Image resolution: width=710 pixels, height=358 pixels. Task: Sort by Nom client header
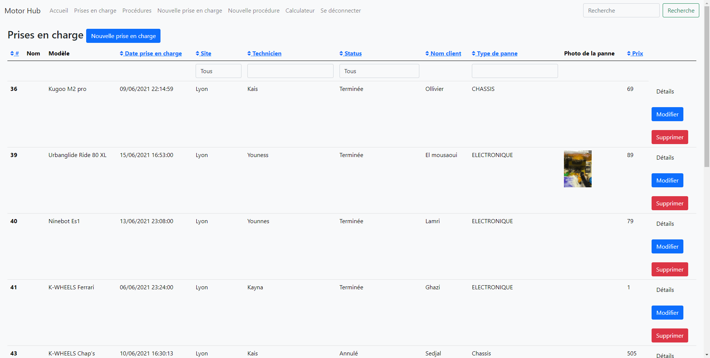[443, 54]
